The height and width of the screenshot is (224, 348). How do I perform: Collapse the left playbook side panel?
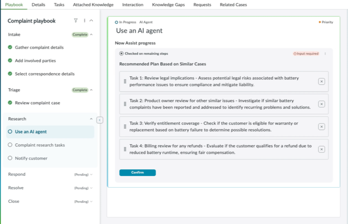click(100, 120)
